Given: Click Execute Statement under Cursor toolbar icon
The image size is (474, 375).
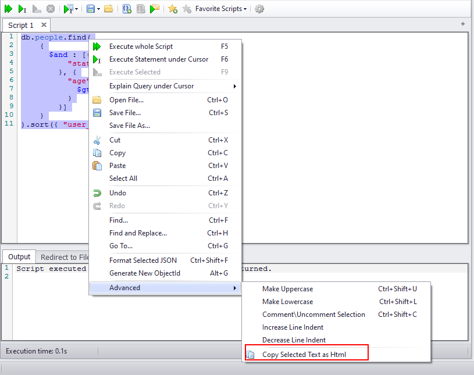Looking at the screenshot, I should tap(22, 9).
